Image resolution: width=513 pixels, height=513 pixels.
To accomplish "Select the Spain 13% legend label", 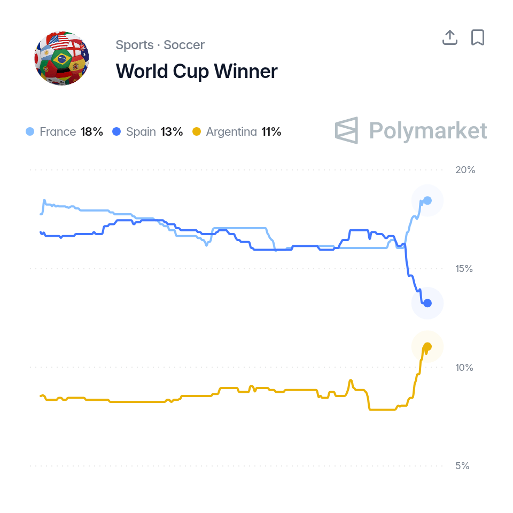I will (x=154, y=131).
